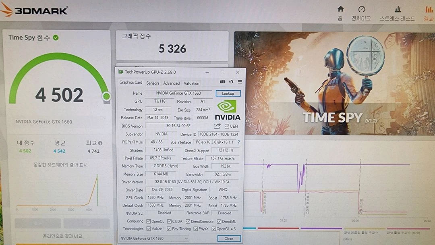Click the Lookup button

(228, 93)
